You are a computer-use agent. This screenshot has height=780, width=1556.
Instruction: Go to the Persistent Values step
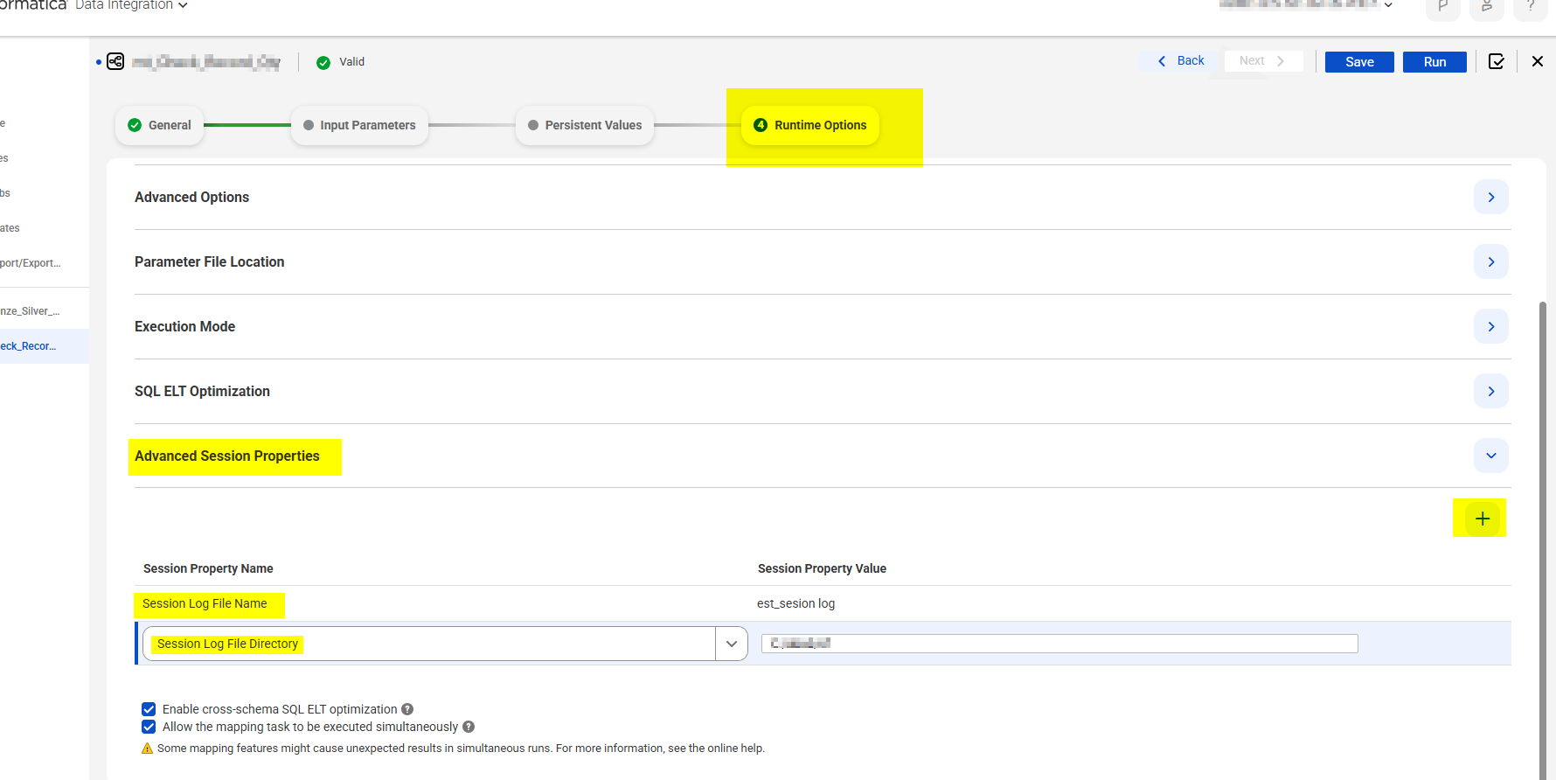[x=585, y=125]
